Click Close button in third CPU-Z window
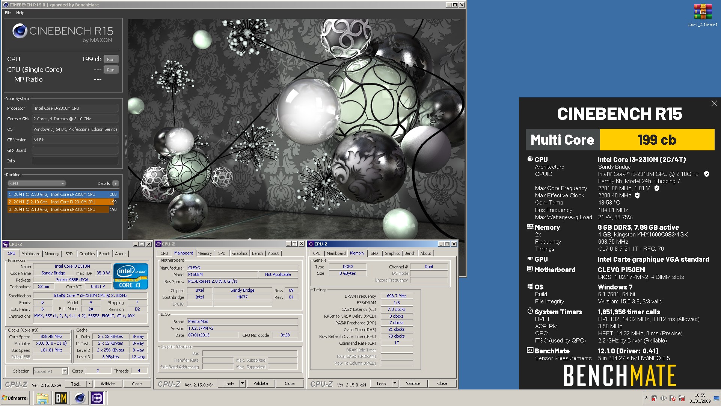Image resolution: width=721 pixels, height=406 pixels. coord(442,383)
